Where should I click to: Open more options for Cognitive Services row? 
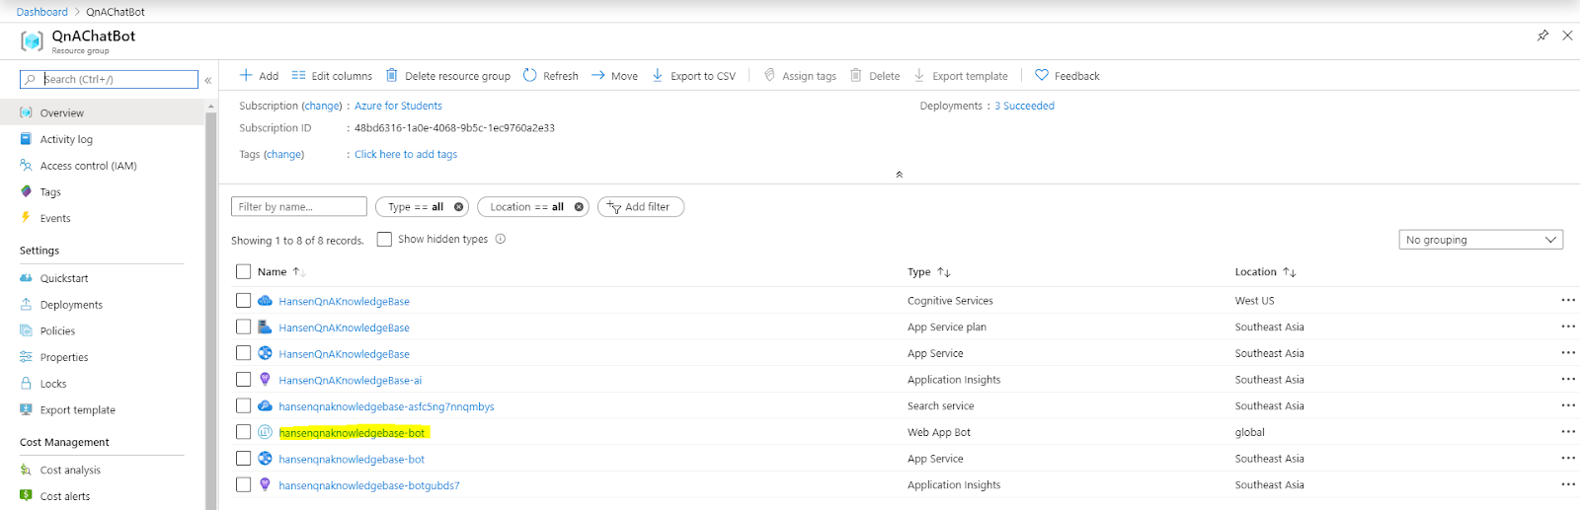(x=1568, y=300)
